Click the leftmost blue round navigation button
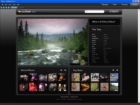This screenshot has height=105, width=140. pos(1,8)
